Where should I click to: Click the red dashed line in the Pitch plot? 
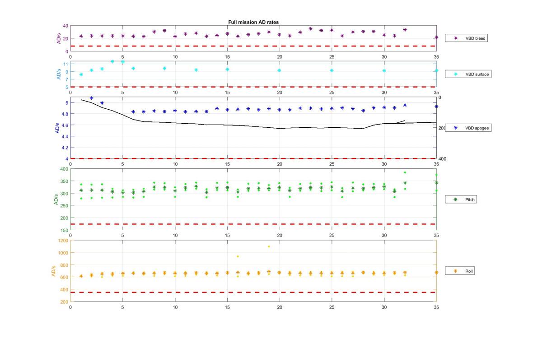pyautogui.click(x=253, y=224)
